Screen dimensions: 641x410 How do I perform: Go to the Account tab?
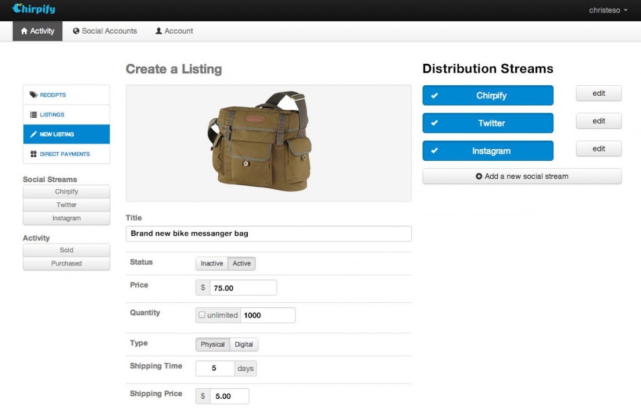[x=174, y=31]
